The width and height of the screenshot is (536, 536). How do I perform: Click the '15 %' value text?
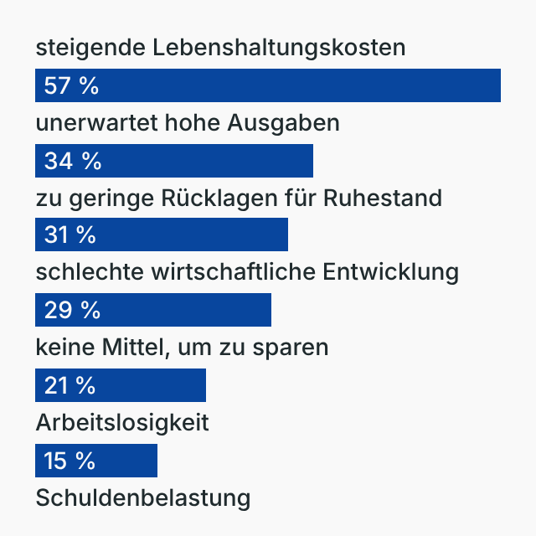pos(70,461)
